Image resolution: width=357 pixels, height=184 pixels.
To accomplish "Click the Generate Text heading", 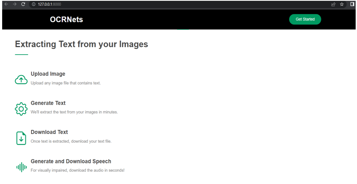I will pos(48,103).
